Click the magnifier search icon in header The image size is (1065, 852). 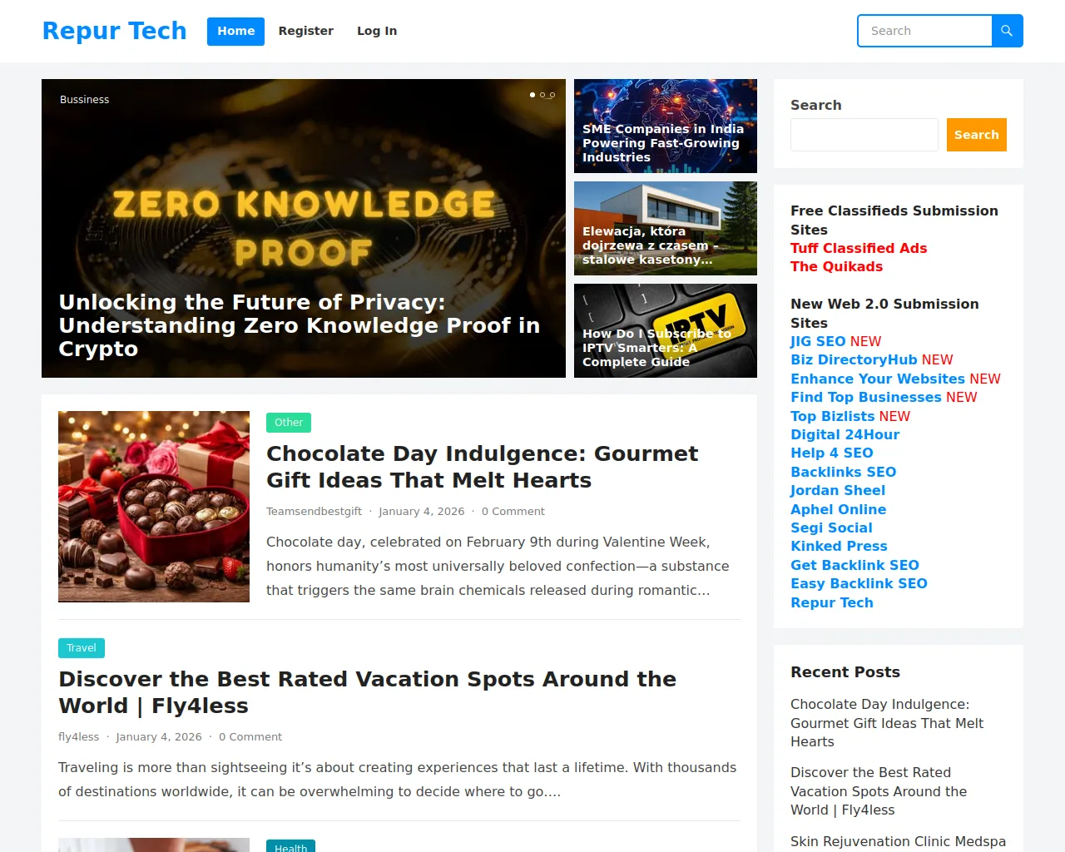(x=1007, y=31)
